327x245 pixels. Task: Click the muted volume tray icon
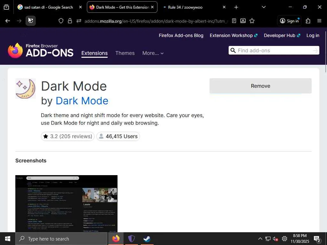click(x=276, y=239)
